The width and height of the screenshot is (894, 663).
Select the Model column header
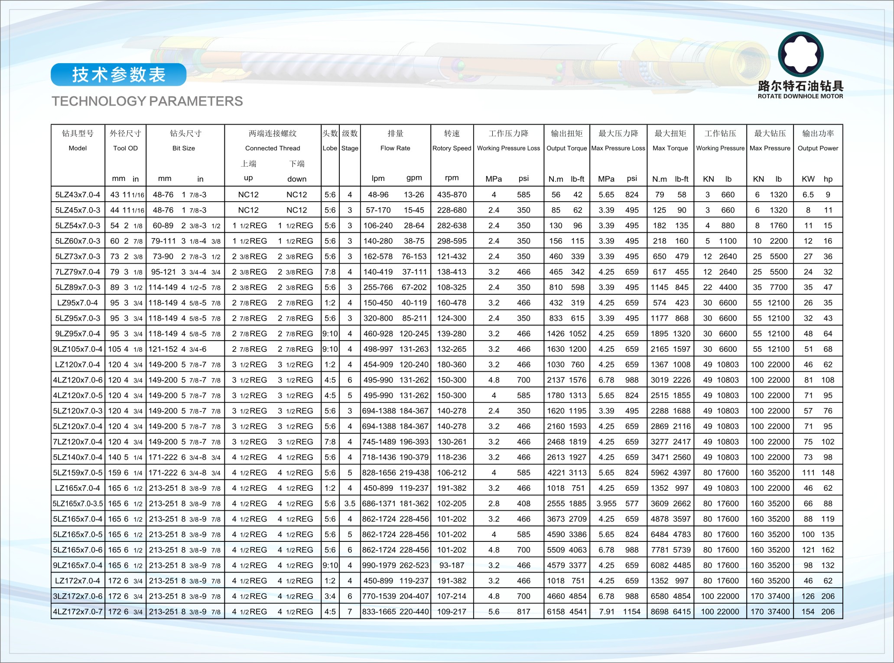point(78,148)
